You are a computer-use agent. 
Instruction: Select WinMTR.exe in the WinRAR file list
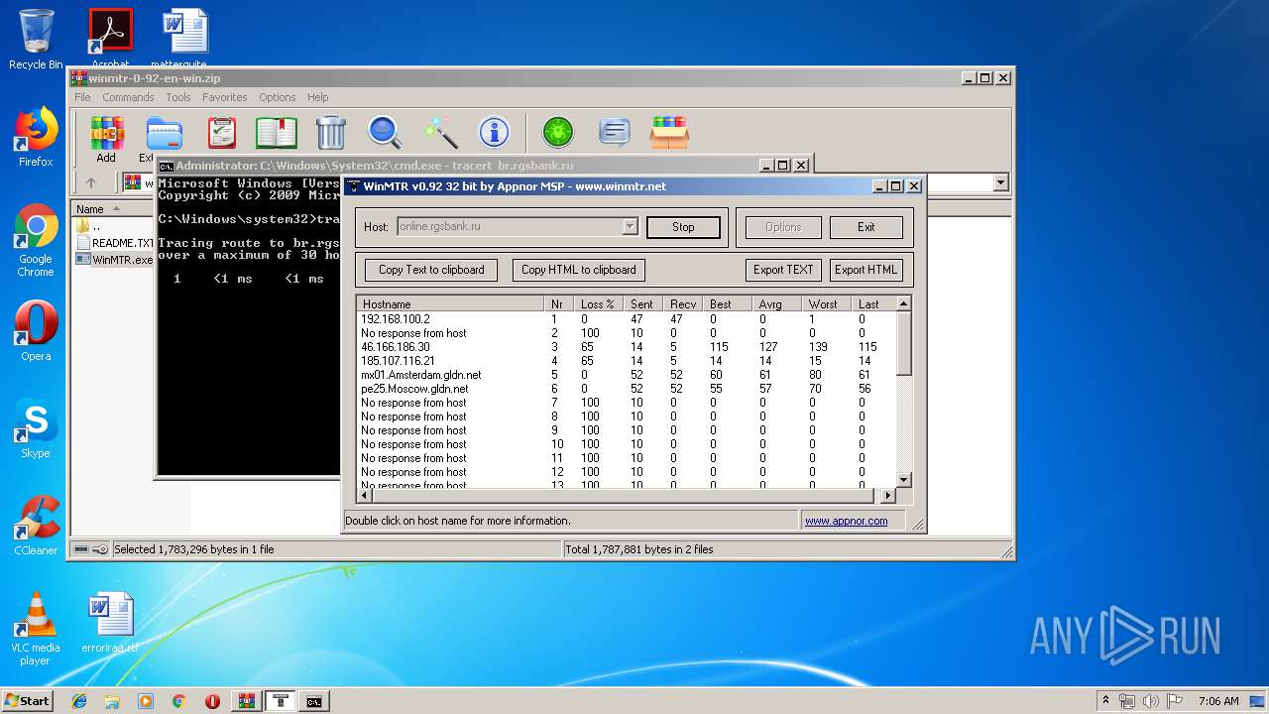pos(114,260)
